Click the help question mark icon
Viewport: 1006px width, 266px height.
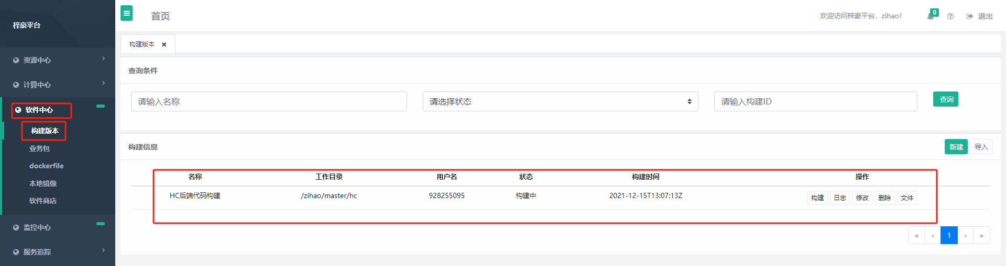tap(950, 16)
